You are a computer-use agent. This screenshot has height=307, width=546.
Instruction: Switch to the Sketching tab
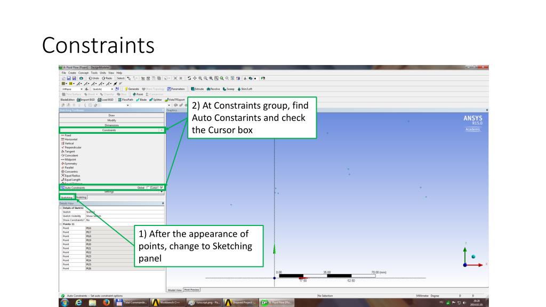click(x=67, y=197)
